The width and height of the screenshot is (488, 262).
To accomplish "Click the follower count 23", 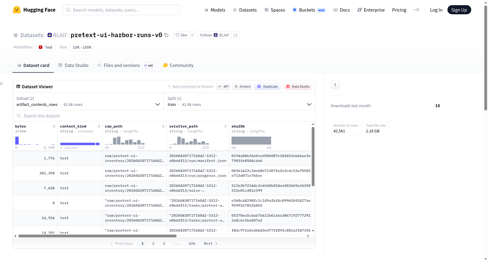I will [235, 35].
